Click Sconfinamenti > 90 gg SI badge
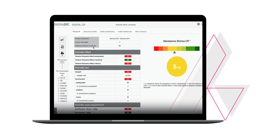The height and width of the screenshot is (134, 256). (x=128, y=109)
